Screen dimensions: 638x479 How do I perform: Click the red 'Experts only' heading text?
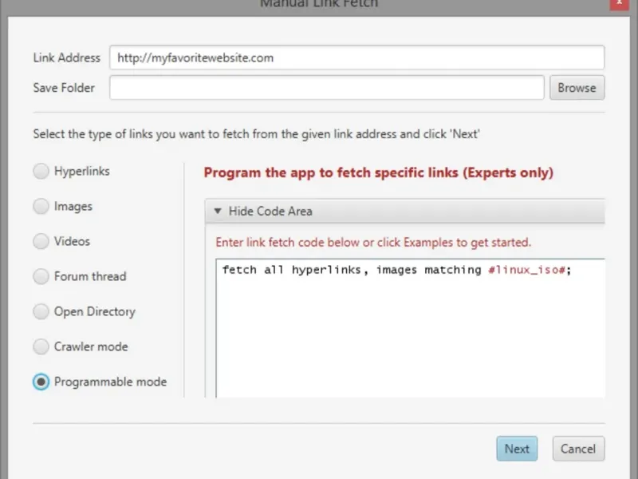378,172
